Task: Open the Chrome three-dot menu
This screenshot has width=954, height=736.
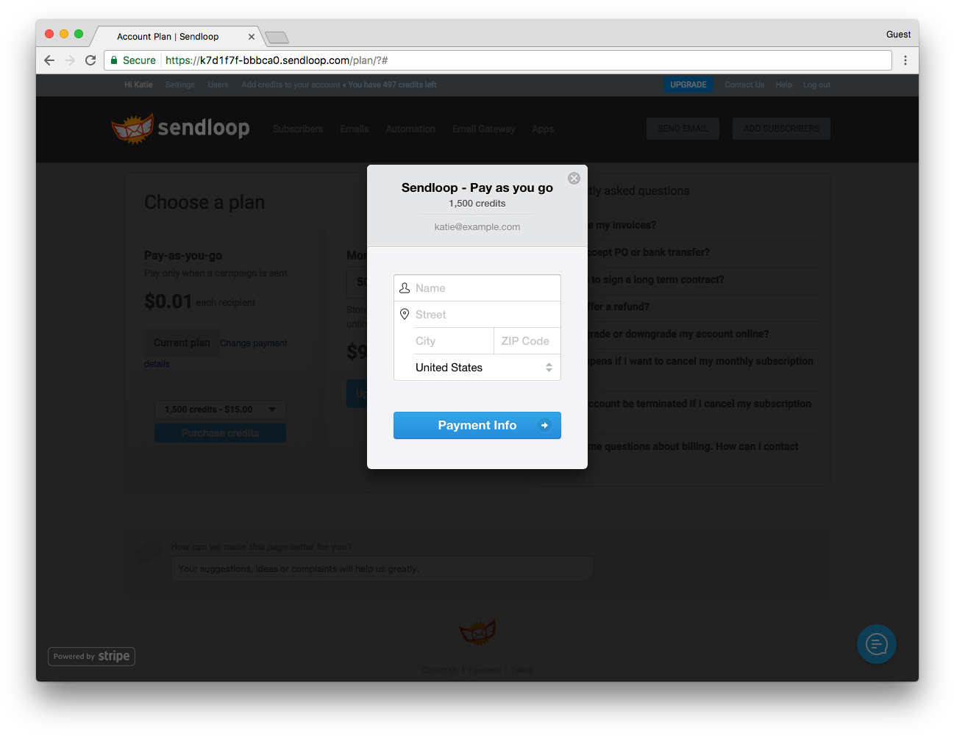Action: coord(905,60)
